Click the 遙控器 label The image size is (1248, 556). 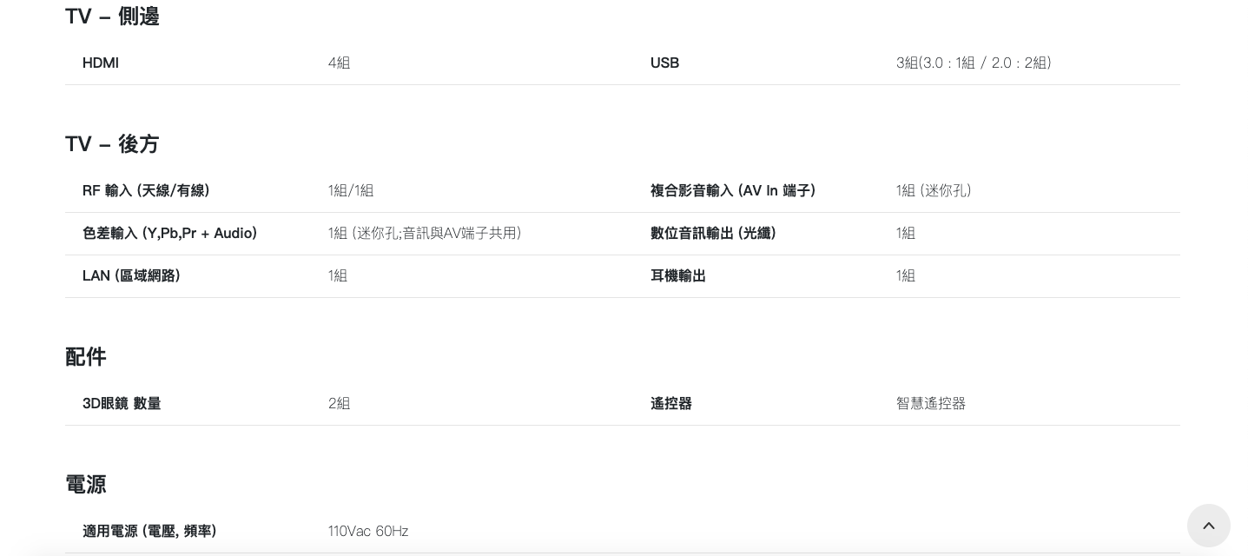[x=670, y=404]
